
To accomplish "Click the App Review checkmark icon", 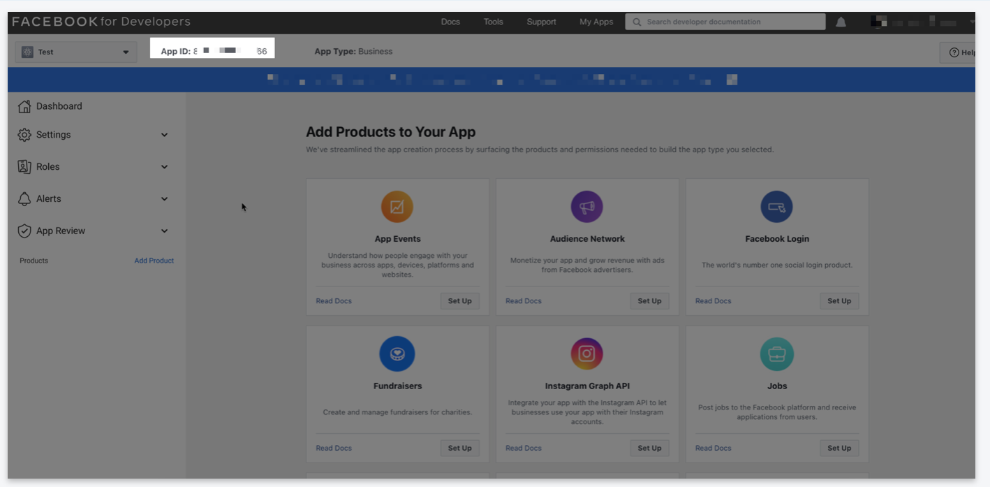I will click(x=24, y=231).
